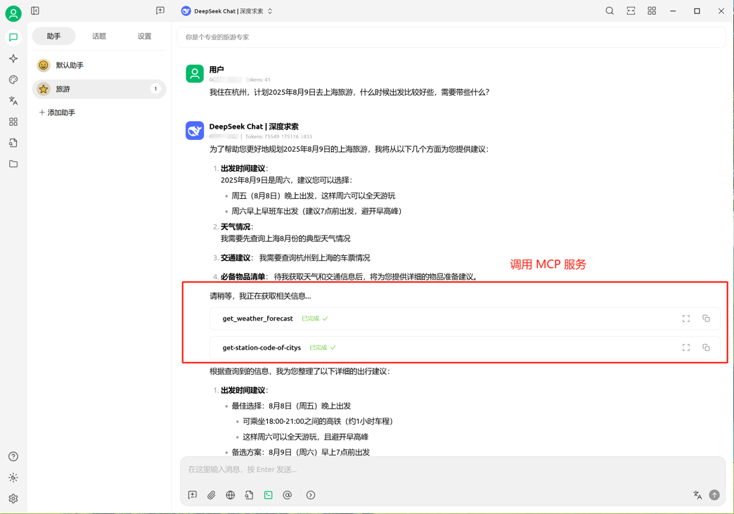
Task: Click the 用户 message avatar
Action: pyautogui.click(x=195, y=74)
